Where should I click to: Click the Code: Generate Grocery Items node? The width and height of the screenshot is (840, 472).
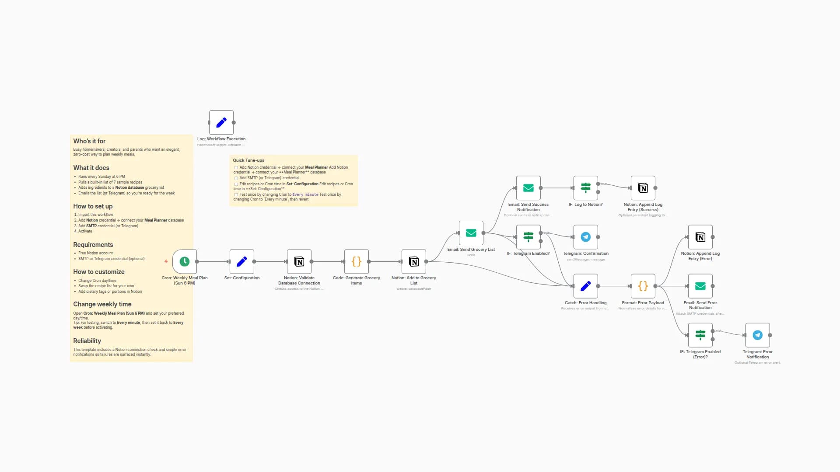(356, 261)
